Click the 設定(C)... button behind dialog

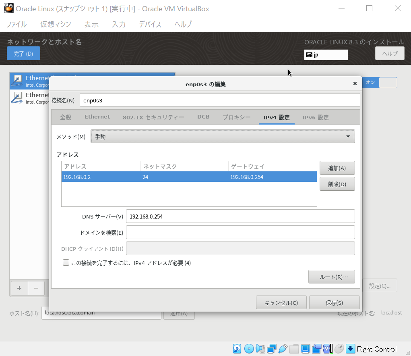click(380, 285)
